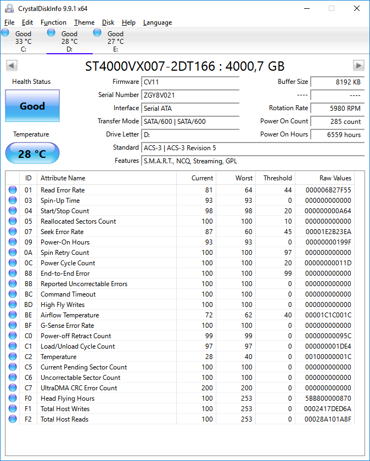Click the Rotation Rate value 5980 RPM

[x=338, y=108]
